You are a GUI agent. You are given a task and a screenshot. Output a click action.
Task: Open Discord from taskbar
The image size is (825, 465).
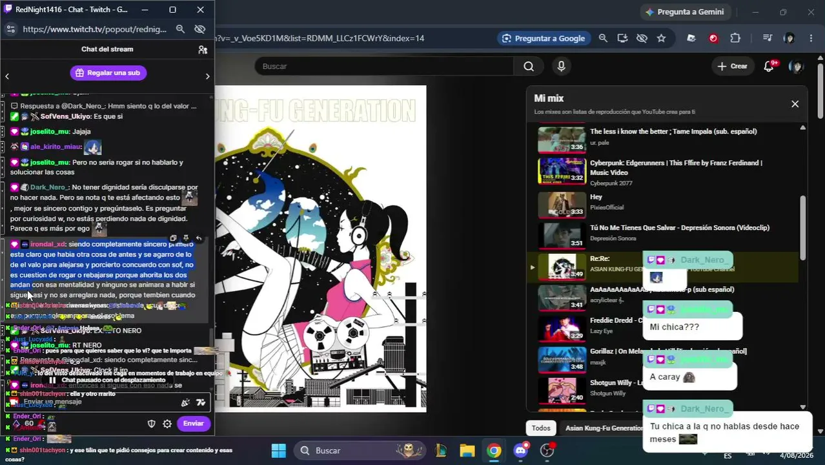[x=521, y=450]
